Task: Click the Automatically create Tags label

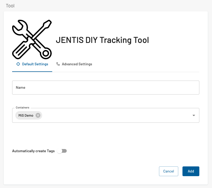Action: pos(33,151)
